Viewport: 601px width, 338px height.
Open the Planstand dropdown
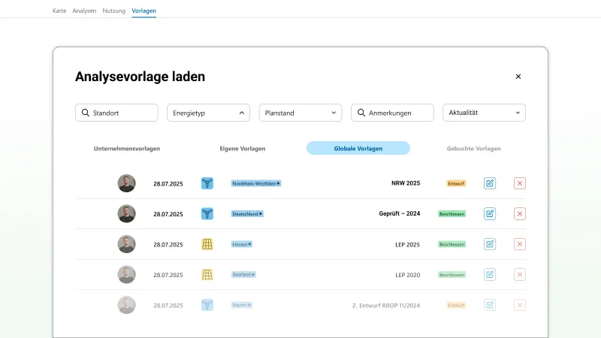click(x=300, y=113)
